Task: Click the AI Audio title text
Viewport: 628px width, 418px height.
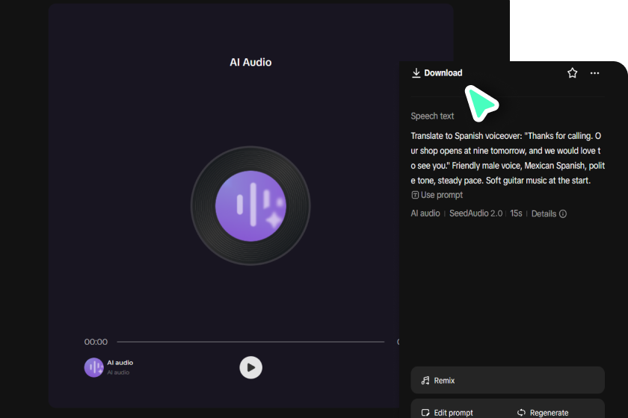Action: [x=250, y=62]
